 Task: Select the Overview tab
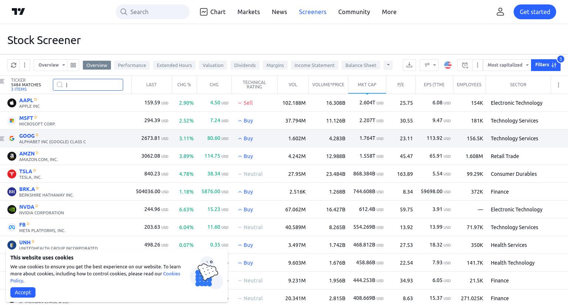point(97,65)
